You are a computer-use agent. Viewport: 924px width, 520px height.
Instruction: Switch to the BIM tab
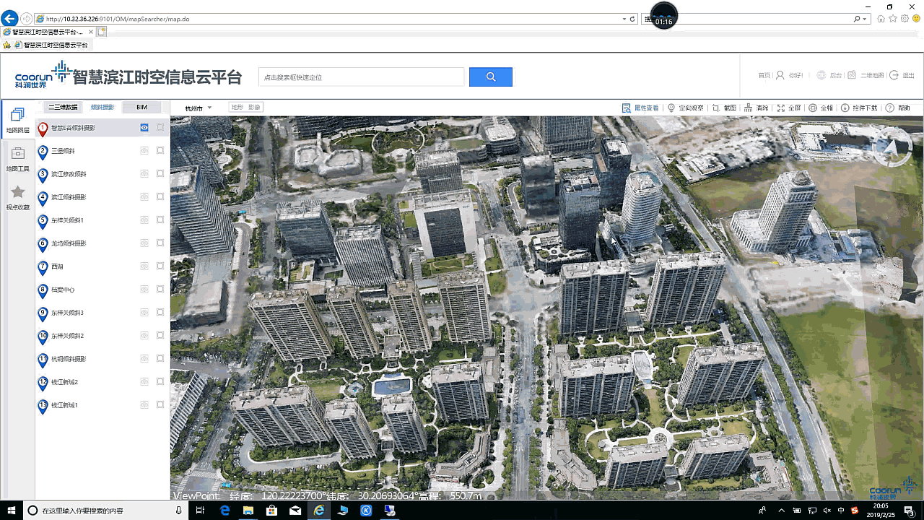pyautogui.click(x=141, y=108)
